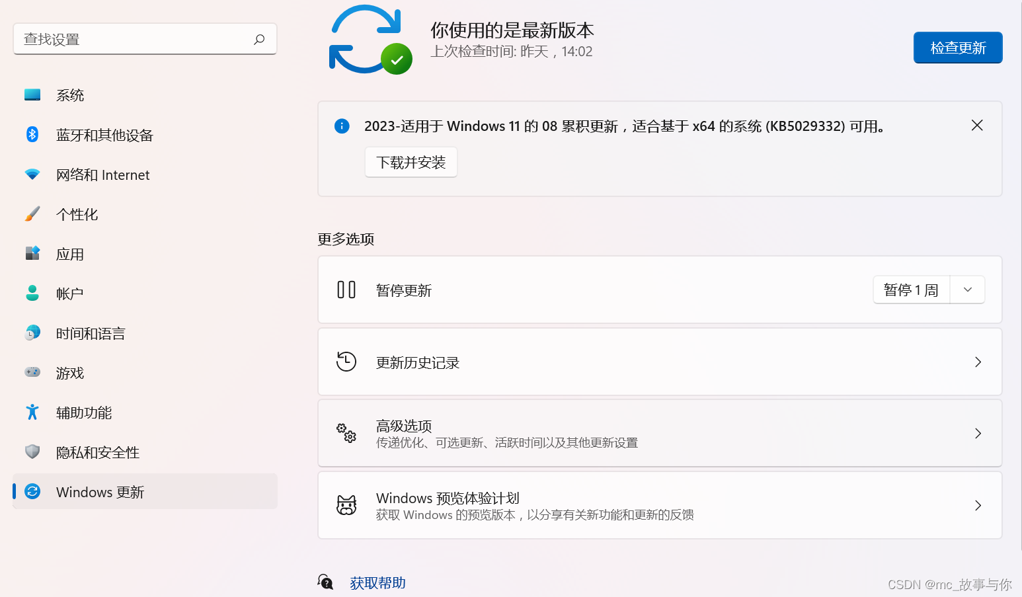
Task: Click the gears icon for 高级选项
Action: 346,433
